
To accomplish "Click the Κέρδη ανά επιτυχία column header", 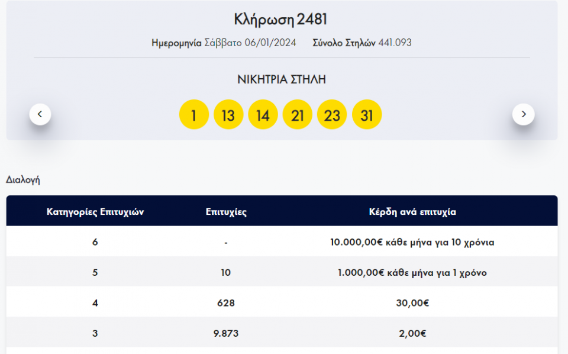I will pyautogui.click(x=412, y=212).
